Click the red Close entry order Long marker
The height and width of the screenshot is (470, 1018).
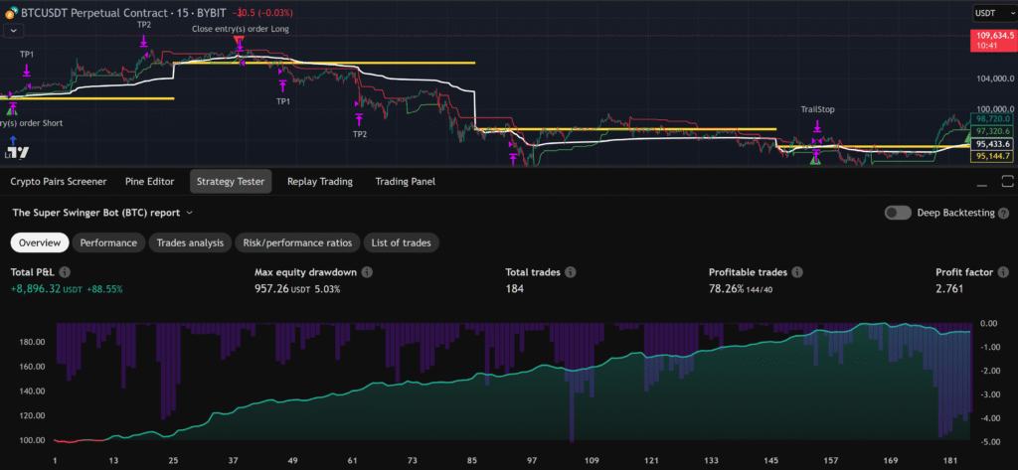239,41
